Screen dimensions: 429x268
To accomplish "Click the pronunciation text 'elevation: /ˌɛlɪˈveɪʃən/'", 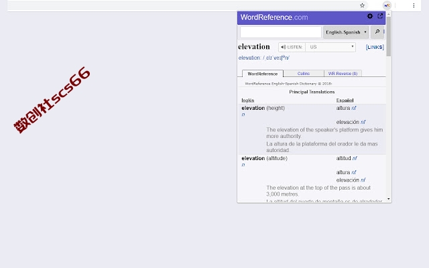I will 263,58.
